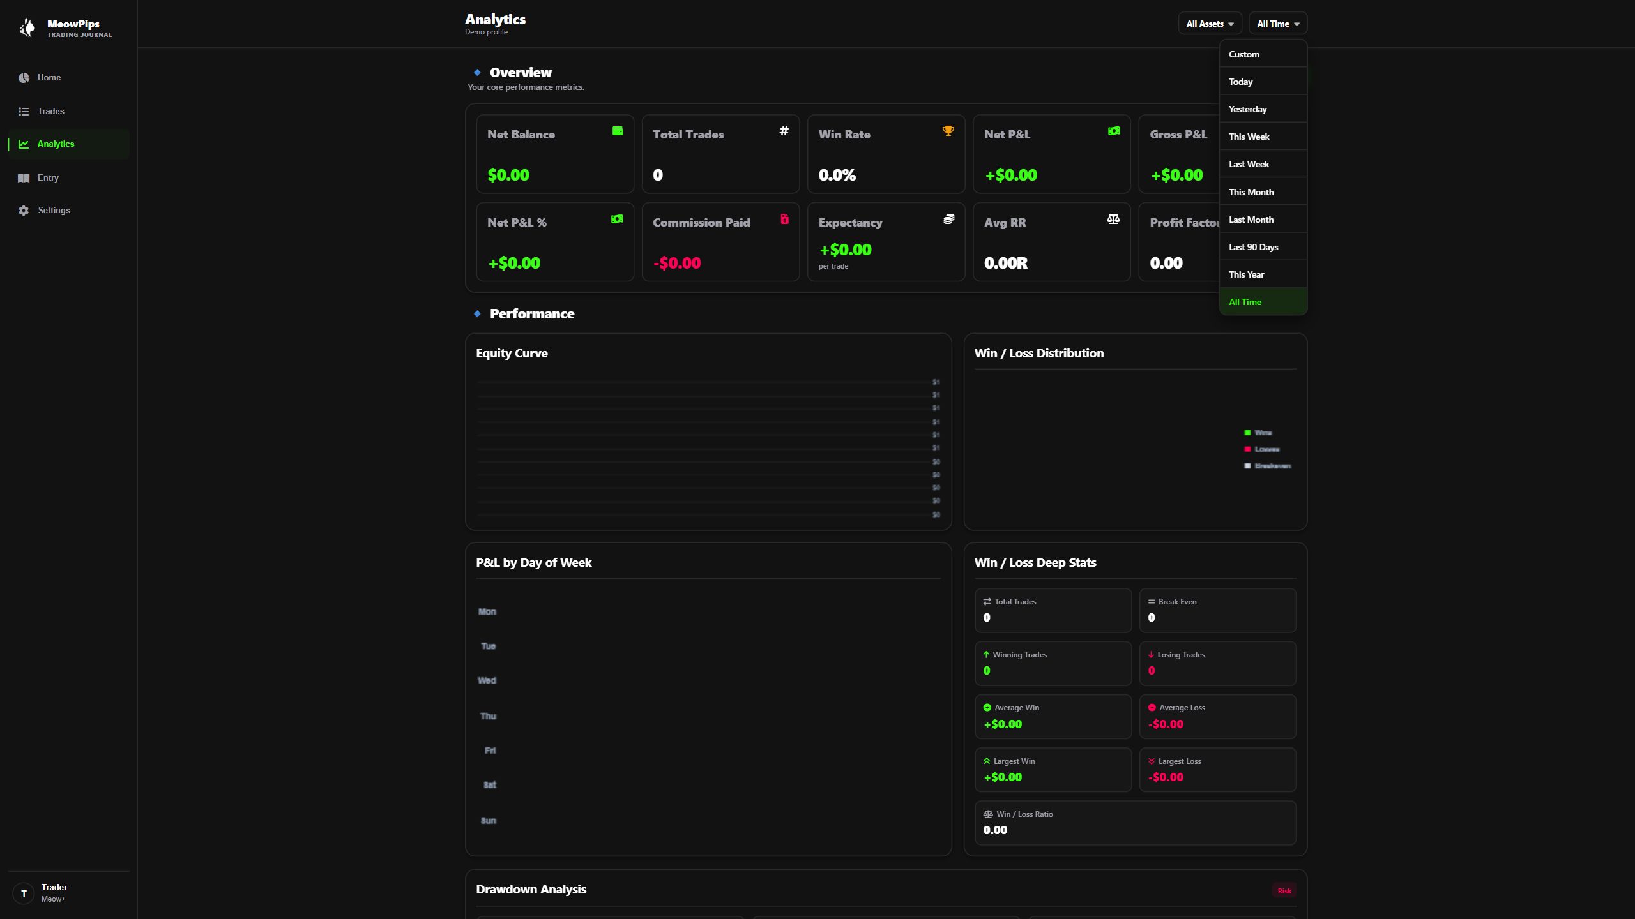Click the Average Loss stat box
This screenshot has height=919, width=1635.
click(1218, 717)
